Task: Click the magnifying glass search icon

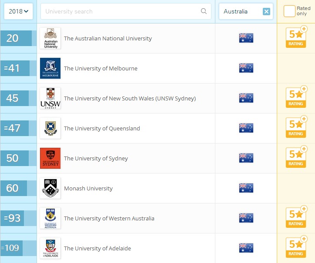Action: 204,11
